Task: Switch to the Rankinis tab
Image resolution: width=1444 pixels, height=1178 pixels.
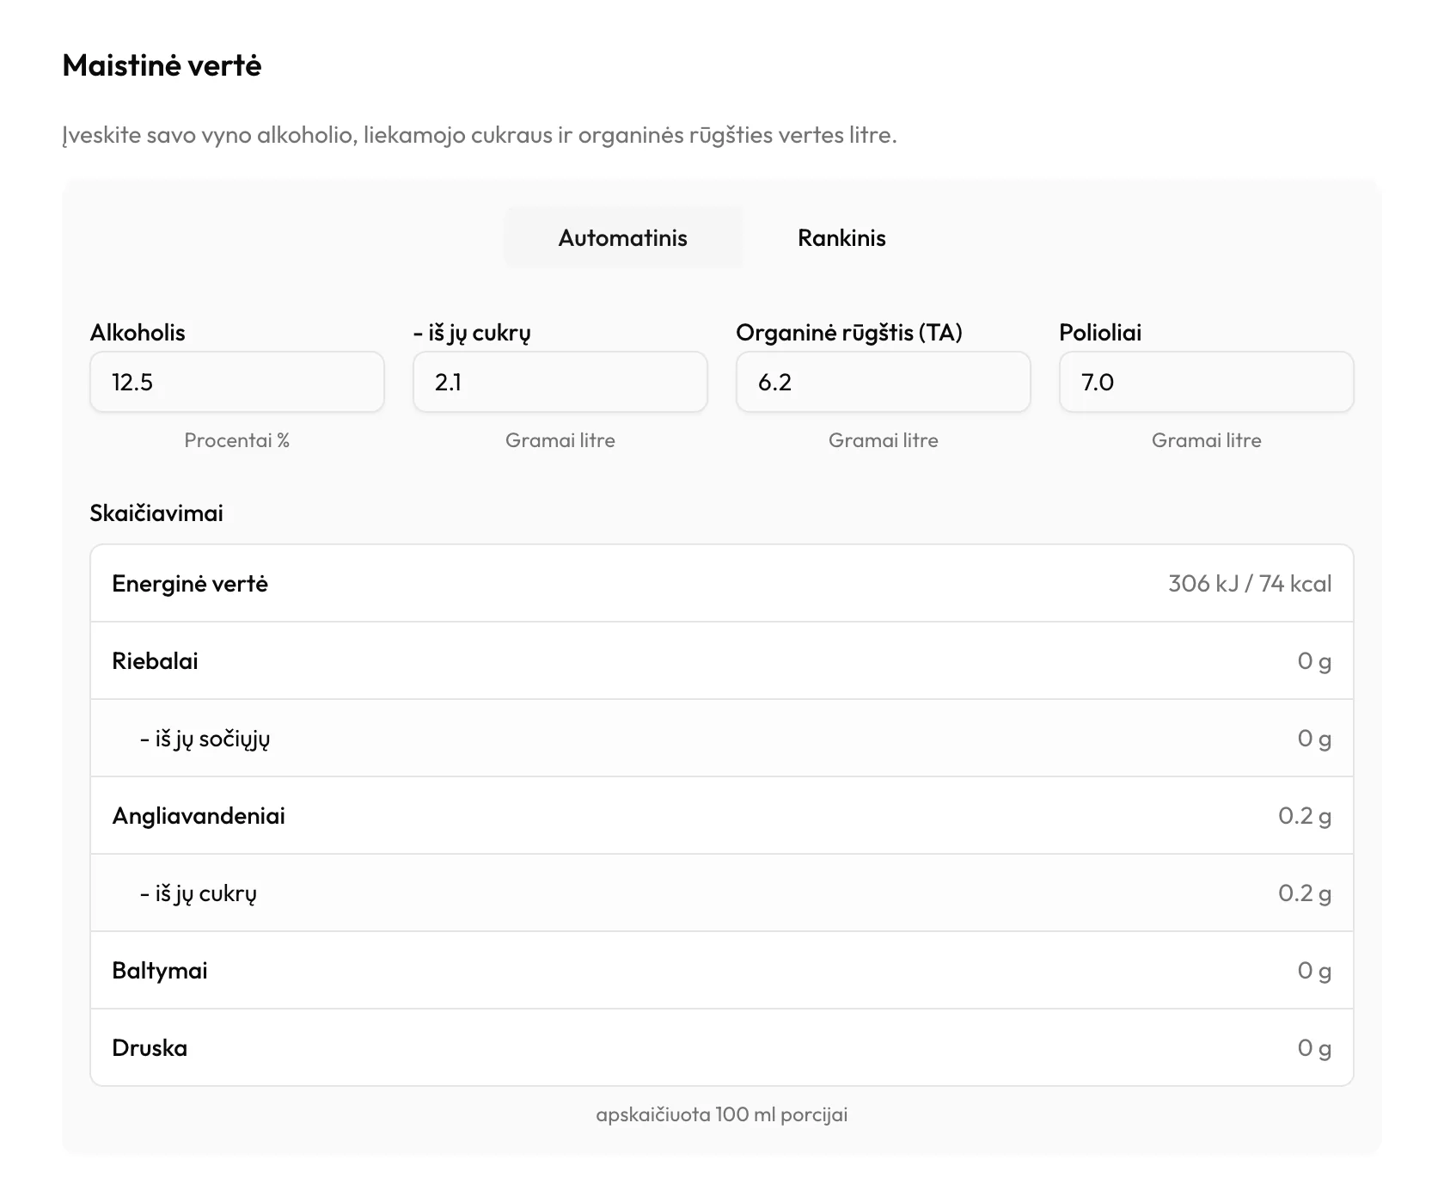Action: [x=841, y=238]
